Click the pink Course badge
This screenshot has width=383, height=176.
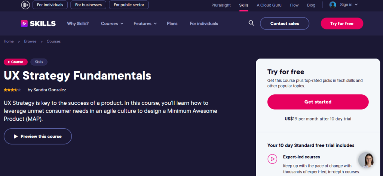coord(16,62)
